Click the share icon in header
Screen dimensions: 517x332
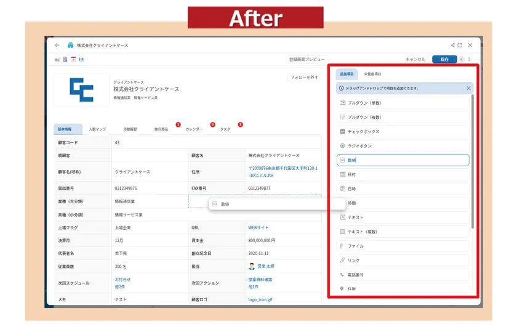[453, 45]
